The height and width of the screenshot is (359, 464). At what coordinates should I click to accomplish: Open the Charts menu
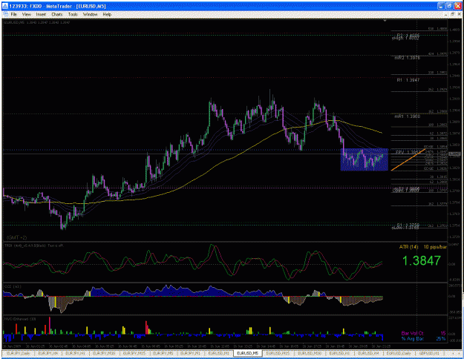[x=57, y=14]
